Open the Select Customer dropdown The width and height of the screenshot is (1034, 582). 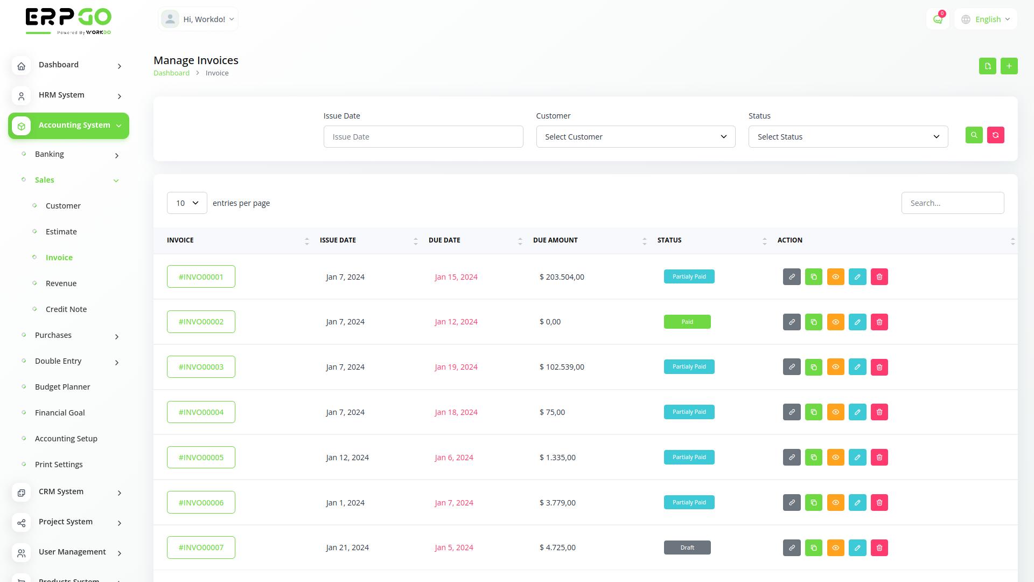tap(635, 136)
